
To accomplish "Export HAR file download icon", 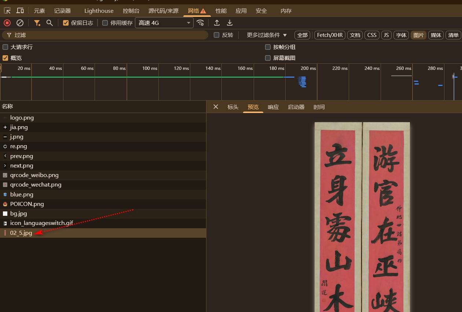I will (x=230, y=23).
